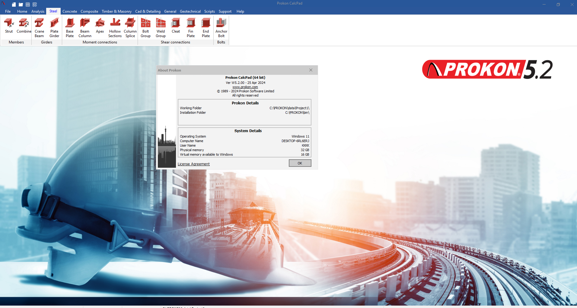The height and width of the screenshot is (308, 577).
Task: Select the Hollow Sections connection icon
Action: point(115,27)
